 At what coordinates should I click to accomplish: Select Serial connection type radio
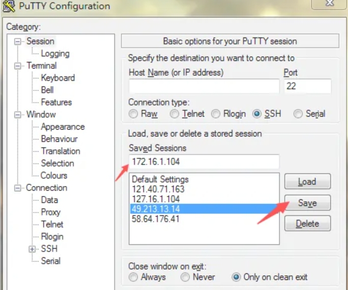309,114
